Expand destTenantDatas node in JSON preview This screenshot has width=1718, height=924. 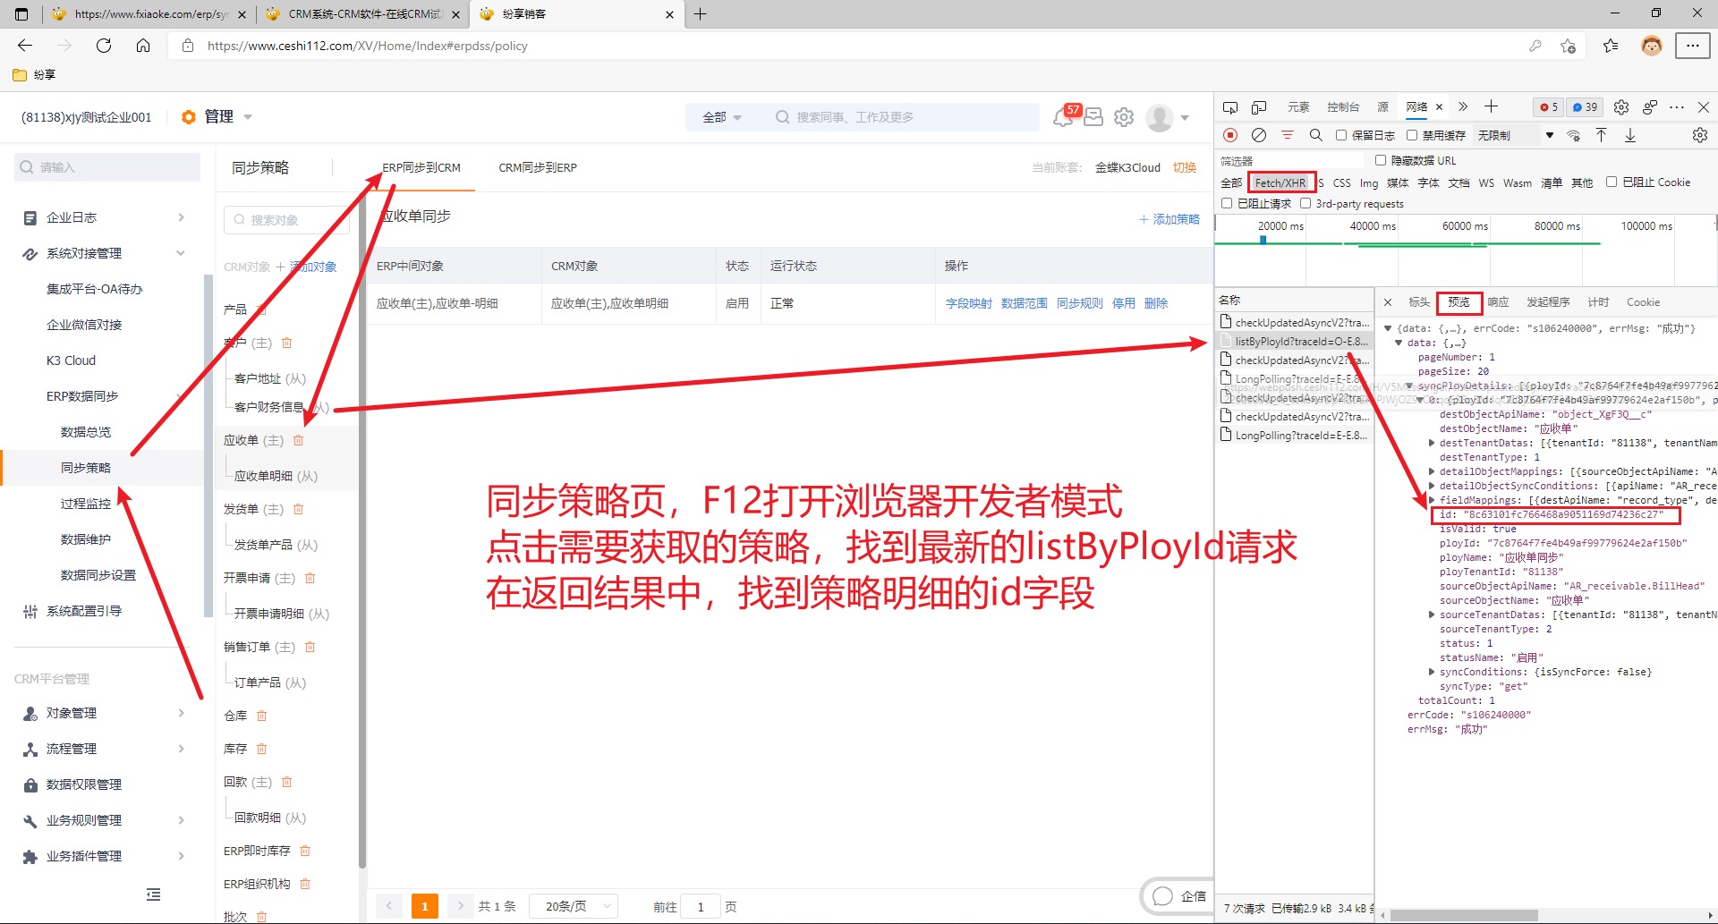(1432, 443)
